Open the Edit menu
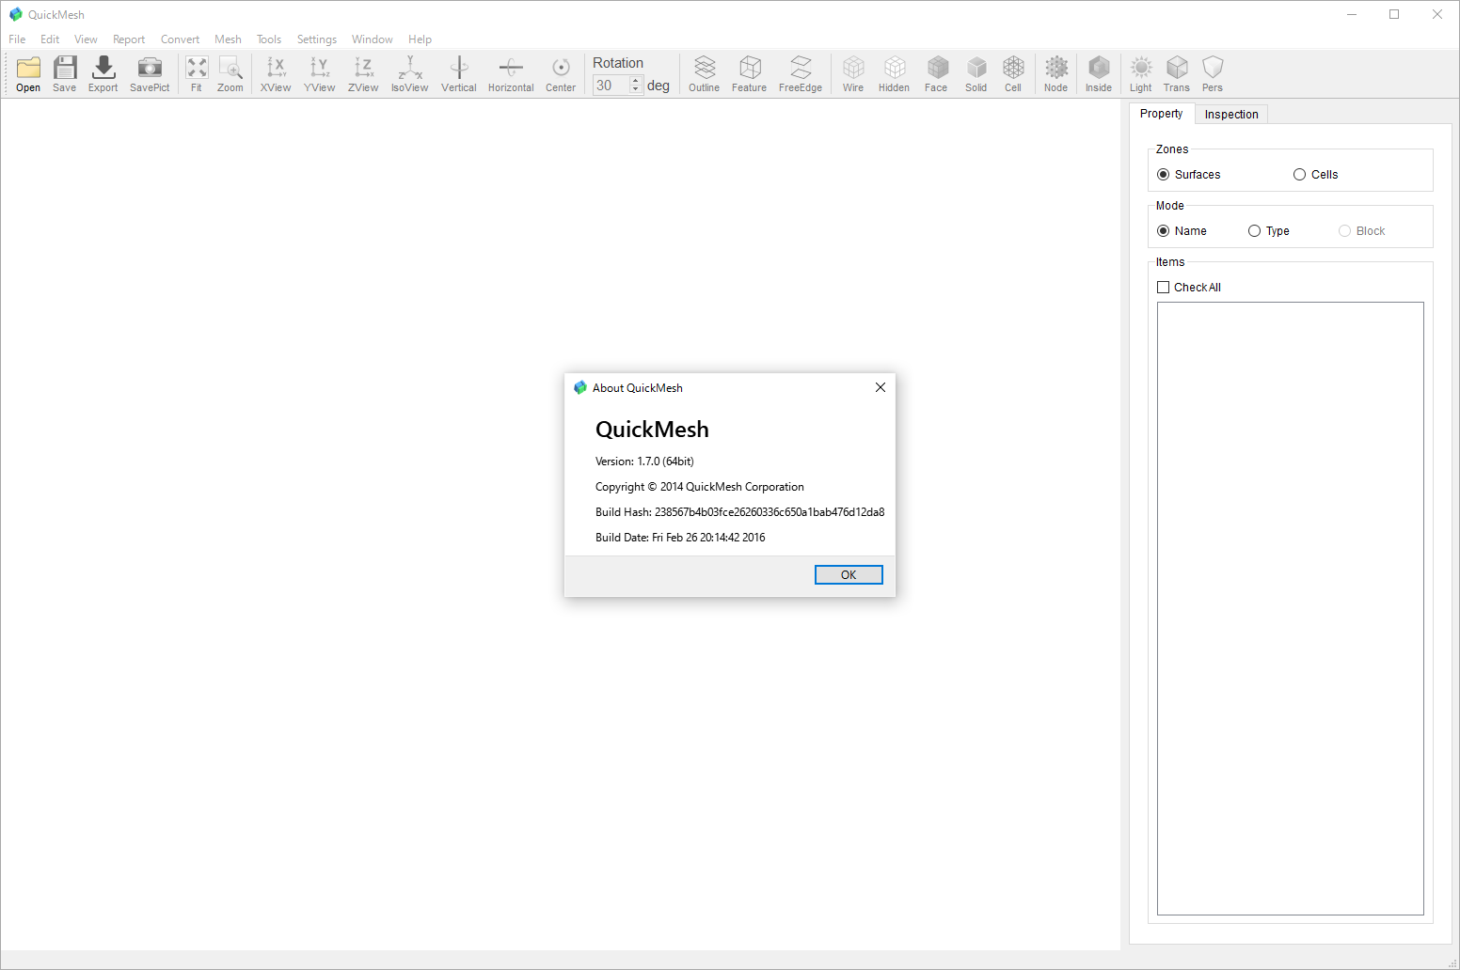 pyautogui.click(x=50, y=39)
